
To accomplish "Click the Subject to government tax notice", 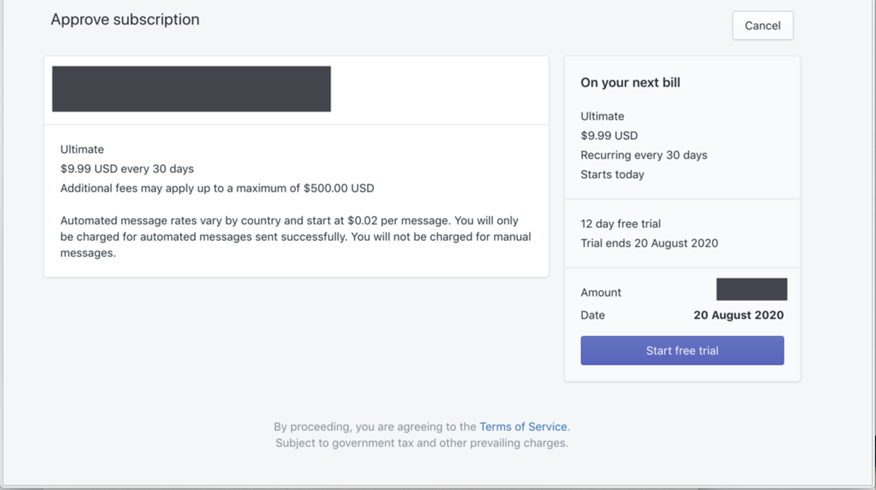I will pyautogui.click(x=421, y=443).
